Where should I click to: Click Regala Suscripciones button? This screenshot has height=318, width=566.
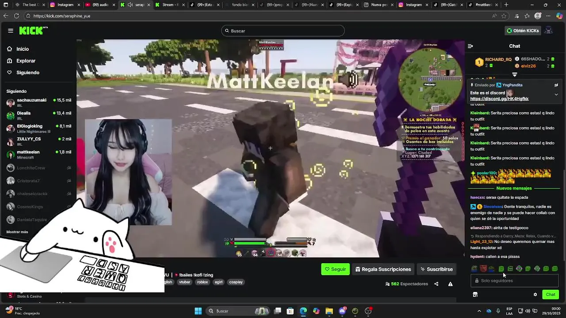click(383, 269)
